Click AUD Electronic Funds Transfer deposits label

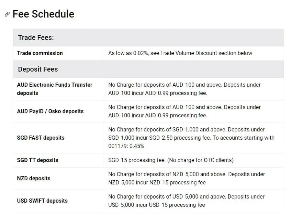click(55, 89)
